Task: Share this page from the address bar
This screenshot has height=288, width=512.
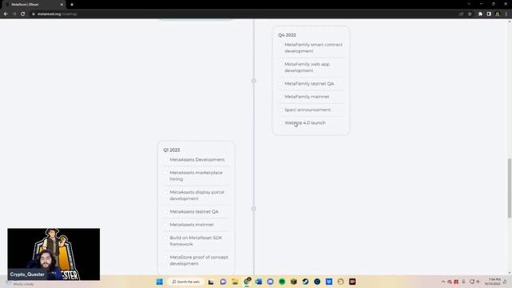Action: click(x=461, y=14)
